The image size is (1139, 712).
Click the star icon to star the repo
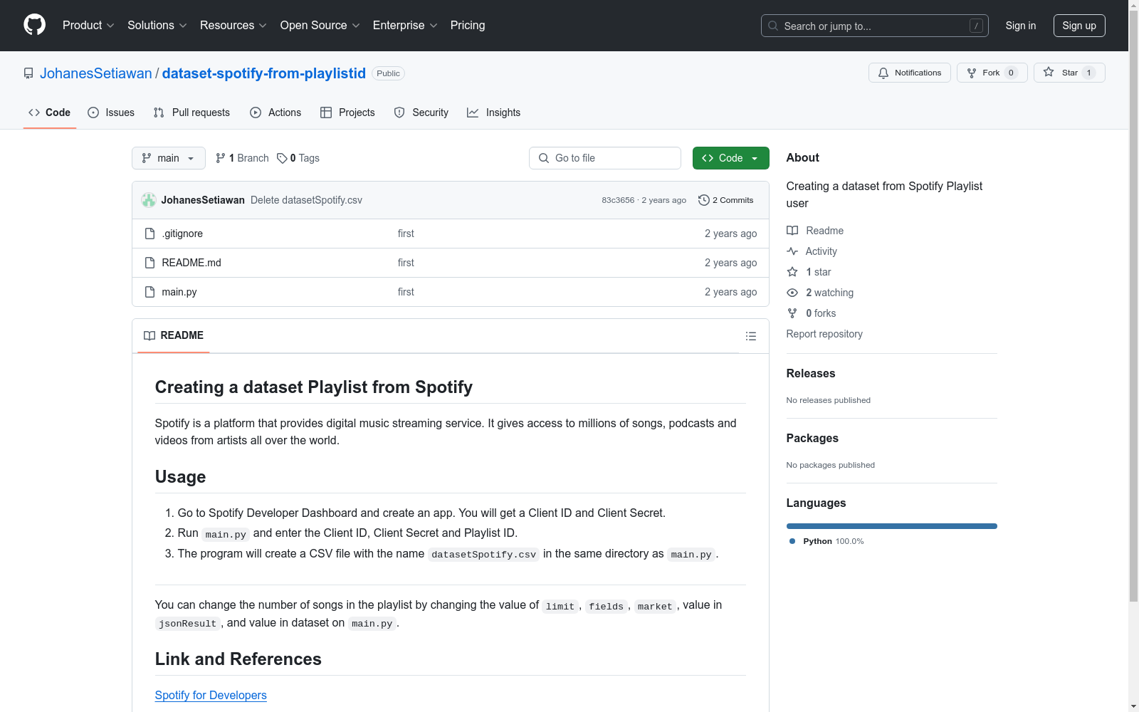coord(1049,72)
